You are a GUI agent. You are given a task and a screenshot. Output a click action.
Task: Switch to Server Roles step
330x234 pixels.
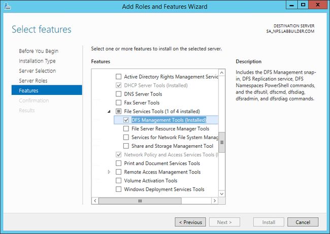(33, 81)
